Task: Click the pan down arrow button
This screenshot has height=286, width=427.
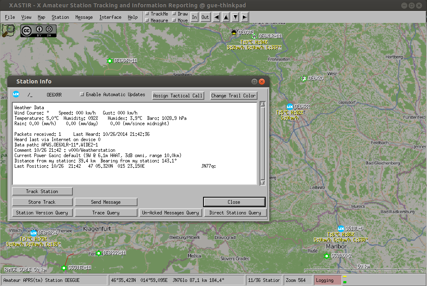Action: coord(235,18)
